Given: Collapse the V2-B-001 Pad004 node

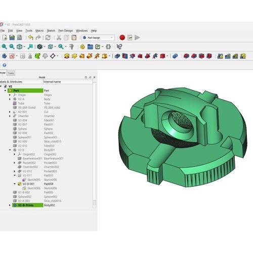Looking at the screenshot, I should click(x=15, y=184).
